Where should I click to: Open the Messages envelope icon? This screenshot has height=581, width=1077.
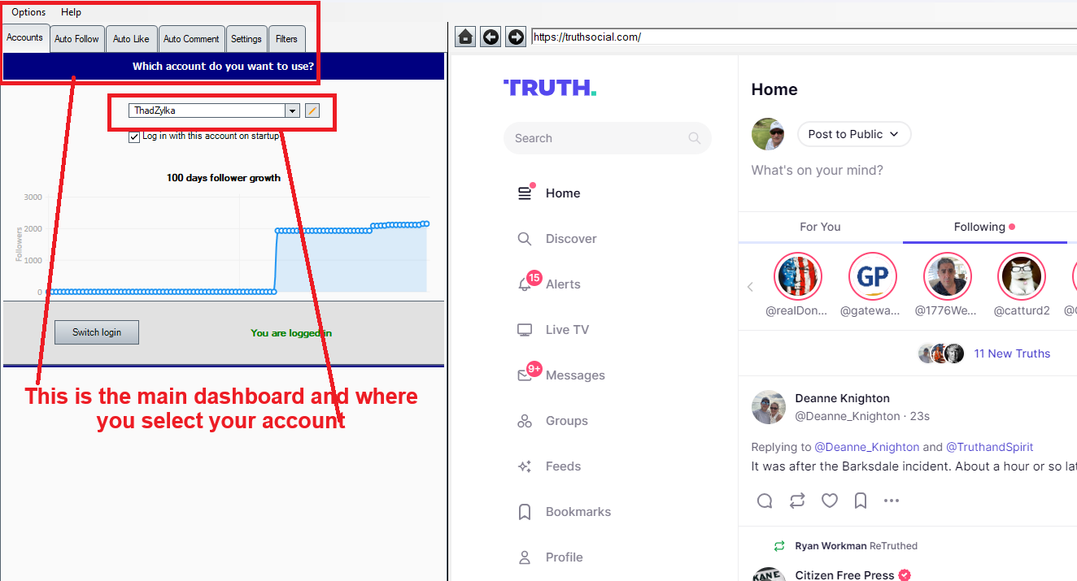(x=525, y=375)
